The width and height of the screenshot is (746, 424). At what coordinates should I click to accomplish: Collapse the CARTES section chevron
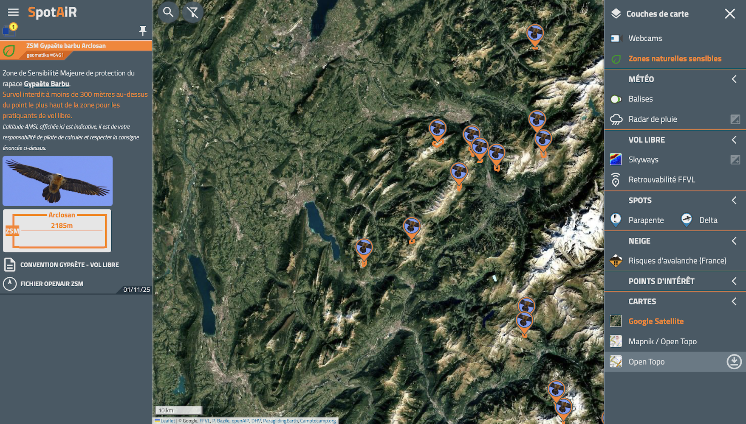(x=734, y=301)
